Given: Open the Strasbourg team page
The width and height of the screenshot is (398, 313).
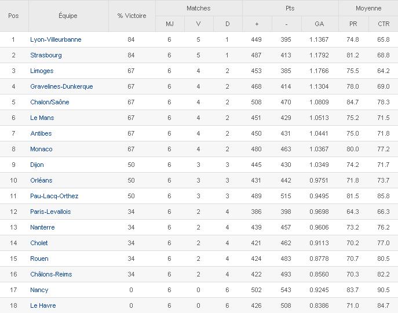Looking at the screenshot, I should point(46,55).
